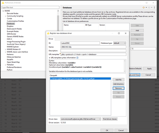This screenshot has height=133, width=159.
Task: Click the Version column header
Action: [x=102, y=25]
